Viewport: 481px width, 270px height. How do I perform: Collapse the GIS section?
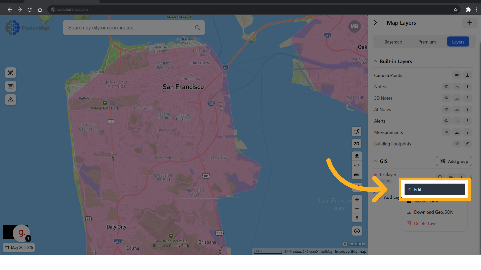(375, 161)
